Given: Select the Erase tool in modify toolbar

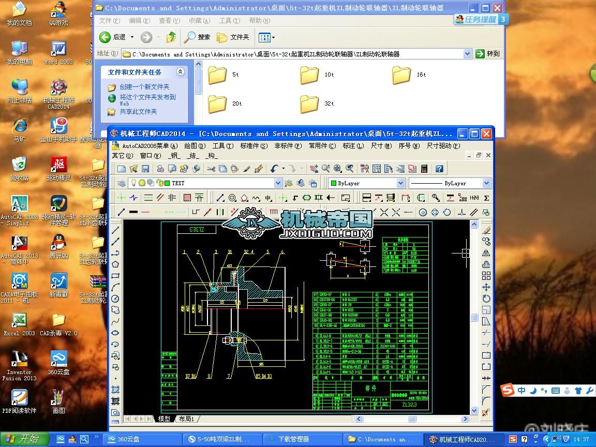Looking at the screenshot, I should pos(486,230).
